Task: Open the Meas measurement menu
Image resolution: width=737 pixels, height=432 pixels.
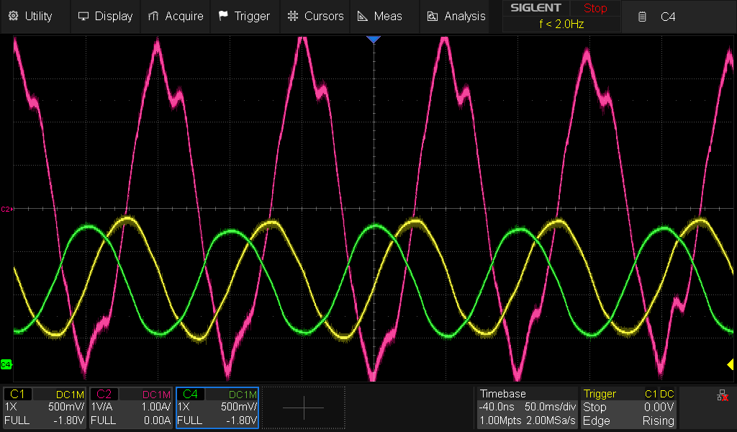Action: (x=381, y=16)
